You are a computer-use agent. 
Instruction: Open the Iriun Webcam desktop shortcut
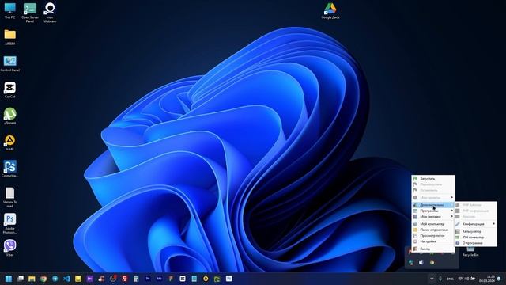[50, 13]
